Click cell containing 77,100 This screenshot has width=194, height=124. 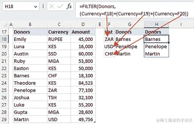pos(83,90)
